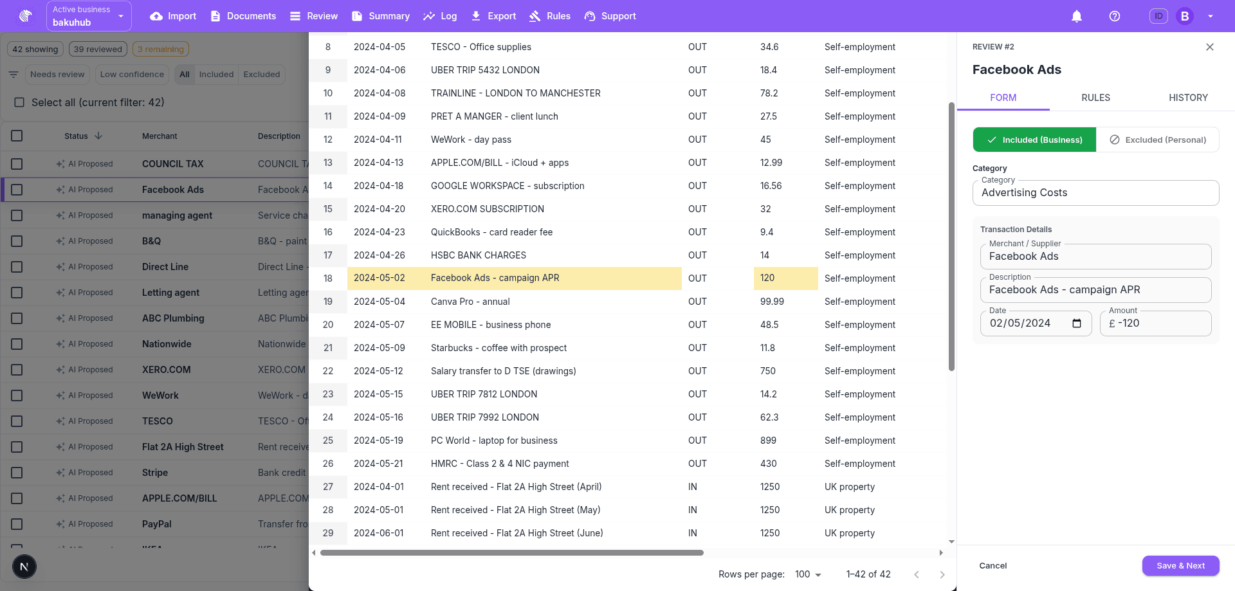Open Support
Image resolution: width=1235 pixels, height=591 pixels.
coord(610,16)
